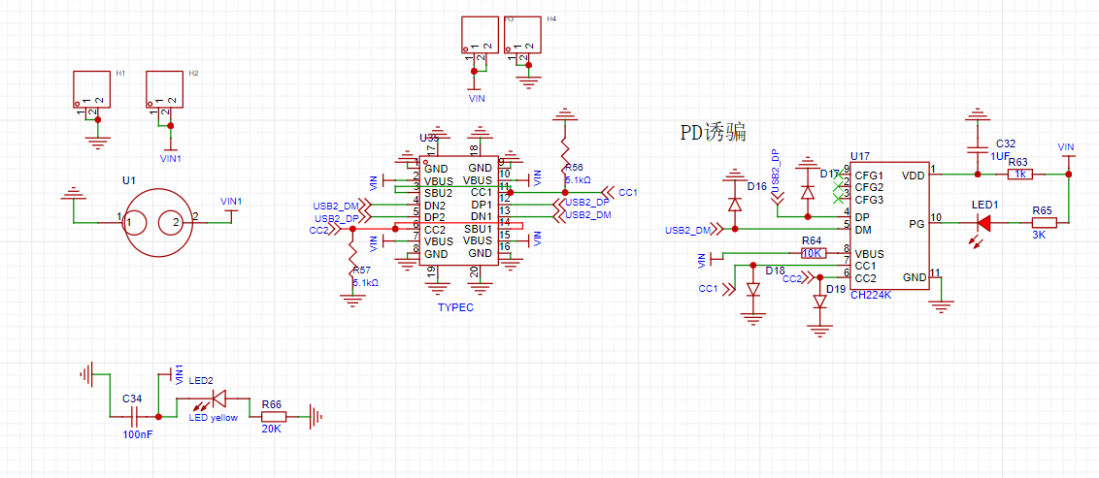The image size is (1099, 478).
Task: Click the 'USB2_DP' label at TYPEC DP1 pin
Action: [x=587, y=203]
